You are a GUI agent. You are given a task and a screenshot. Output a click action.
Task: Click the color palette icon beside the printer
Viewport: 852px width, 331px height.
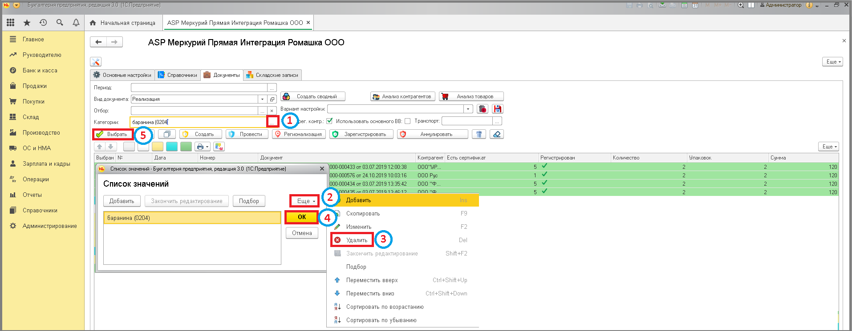[x=219, y=146]
